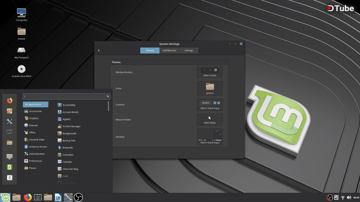Image resolution: width=360 pixels, height=202 pixels.
Task: Open network wifi icon in tray
Action: (x=343, y=198)
